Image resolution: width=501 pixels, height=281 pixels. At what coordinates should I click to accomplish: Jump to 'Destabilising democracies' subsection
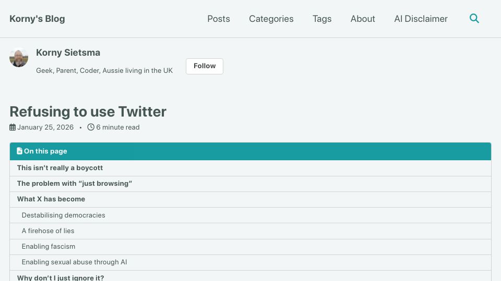(x=250, y=215)
